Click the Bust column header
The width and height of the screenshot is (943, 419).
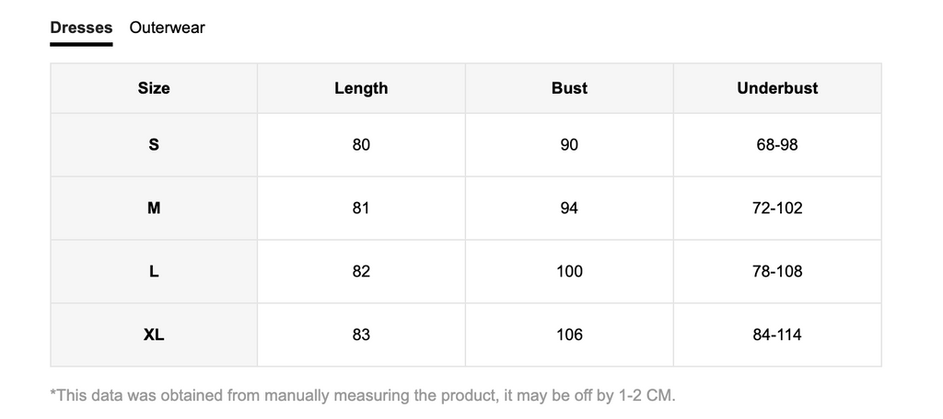tap(569, 88)
